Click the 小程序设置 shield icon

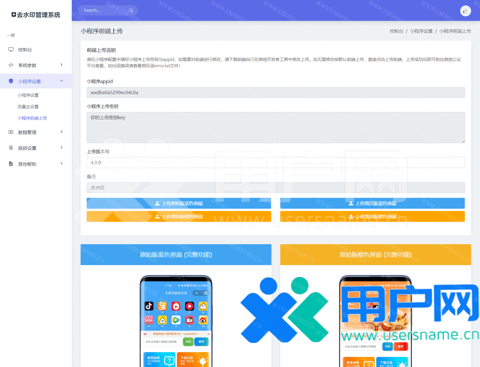(11, 81)
